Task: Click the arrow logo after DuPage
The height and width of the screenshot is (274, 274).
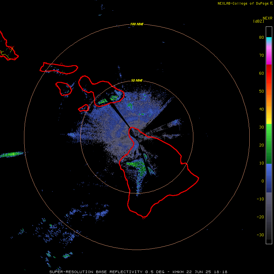Action: 271,3
